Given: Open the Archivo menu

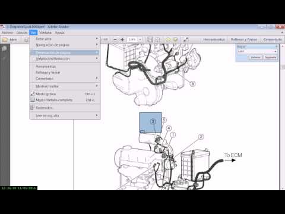Looking at the screenshot, I should pos(7,33).
